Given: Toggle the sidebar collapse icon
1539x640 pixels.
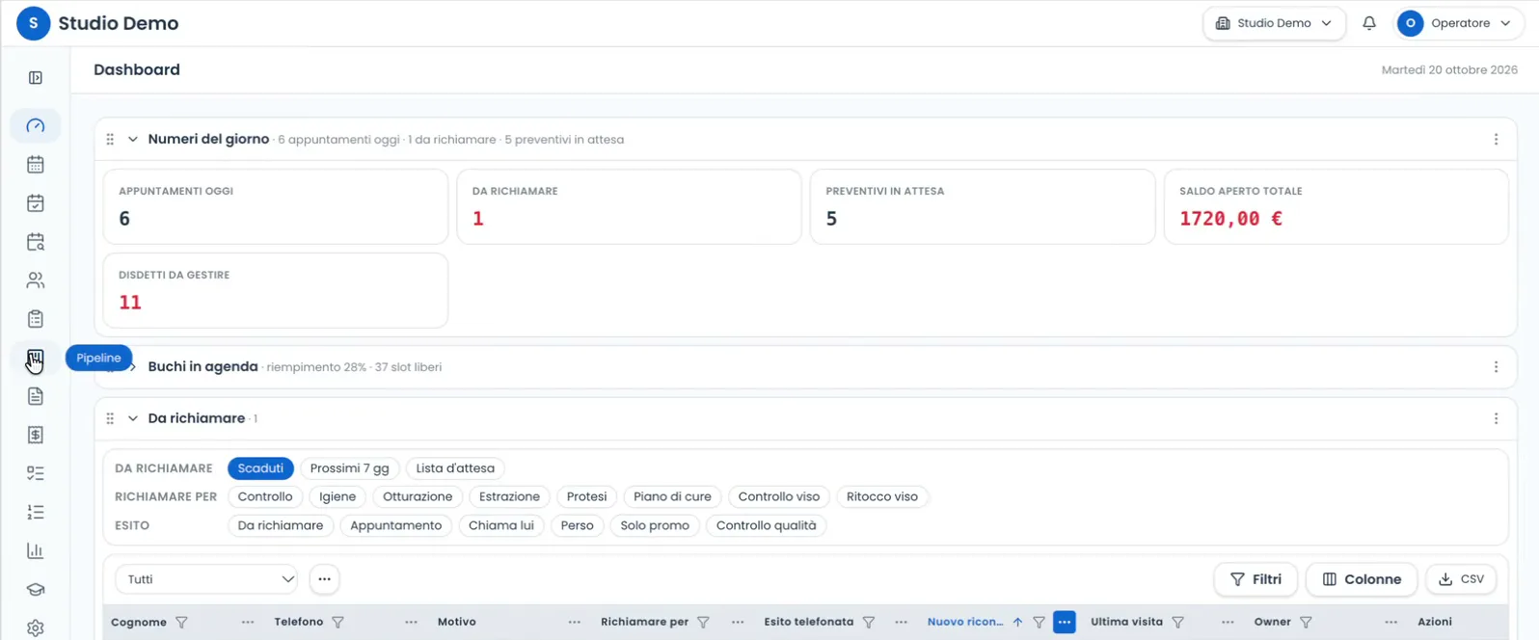Looking at the screenshot, I should tap(36, 78).
